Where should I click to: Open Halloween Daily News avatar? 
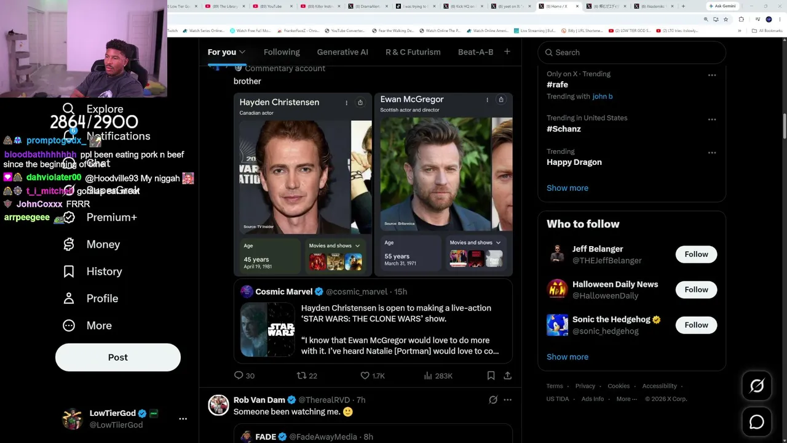[x=558, y=290]
